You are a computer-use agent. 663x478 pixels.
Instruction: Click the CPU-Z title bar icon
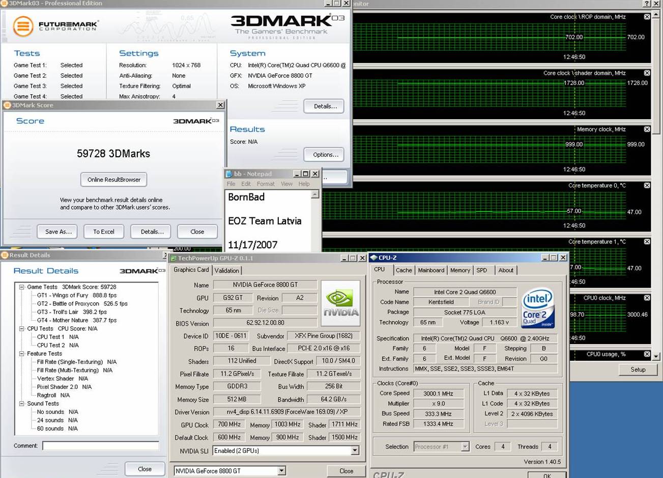[373, 258]
